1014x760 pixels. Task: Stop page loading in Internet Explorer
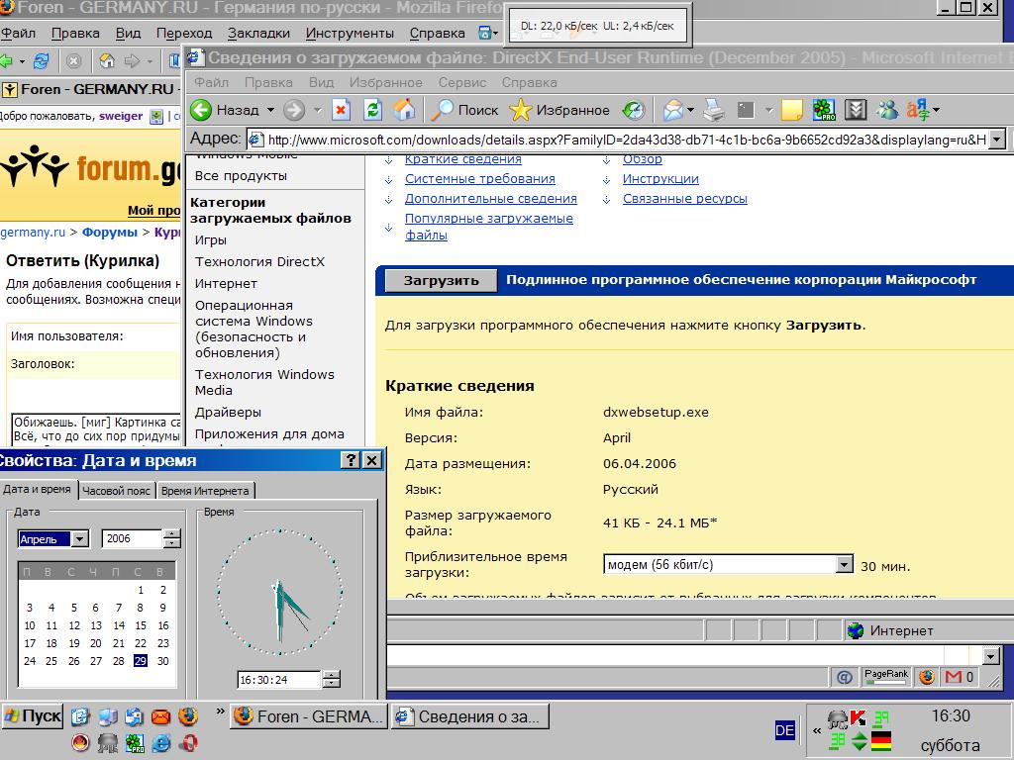(x=341, y=110)
